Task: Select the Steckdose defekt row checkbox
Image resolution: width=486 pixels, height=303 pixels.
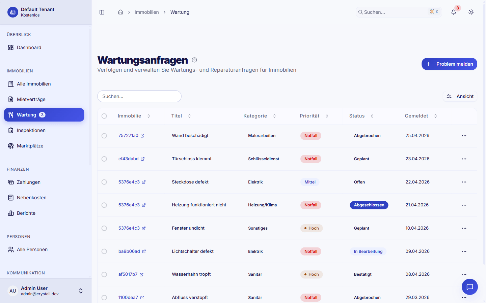Action: coord(104,182)
